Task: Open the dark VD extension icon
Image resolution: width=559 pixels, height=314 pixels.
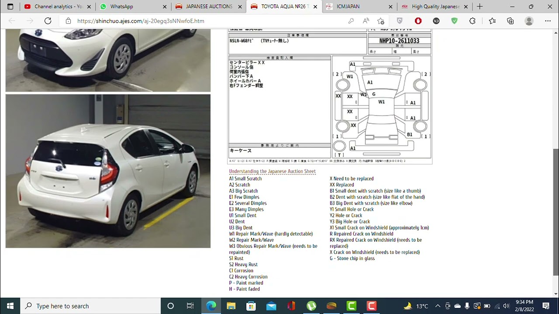Action: tap(436, 21)
